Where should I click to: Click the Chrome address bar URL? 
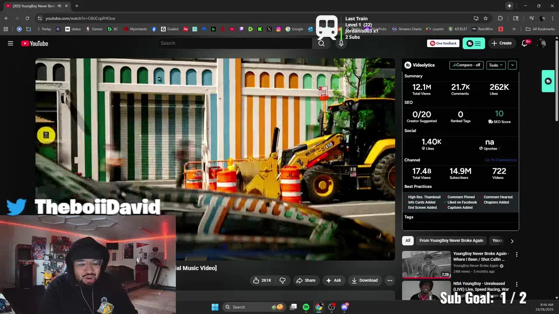pyautogui.click(x=80, y=18)
